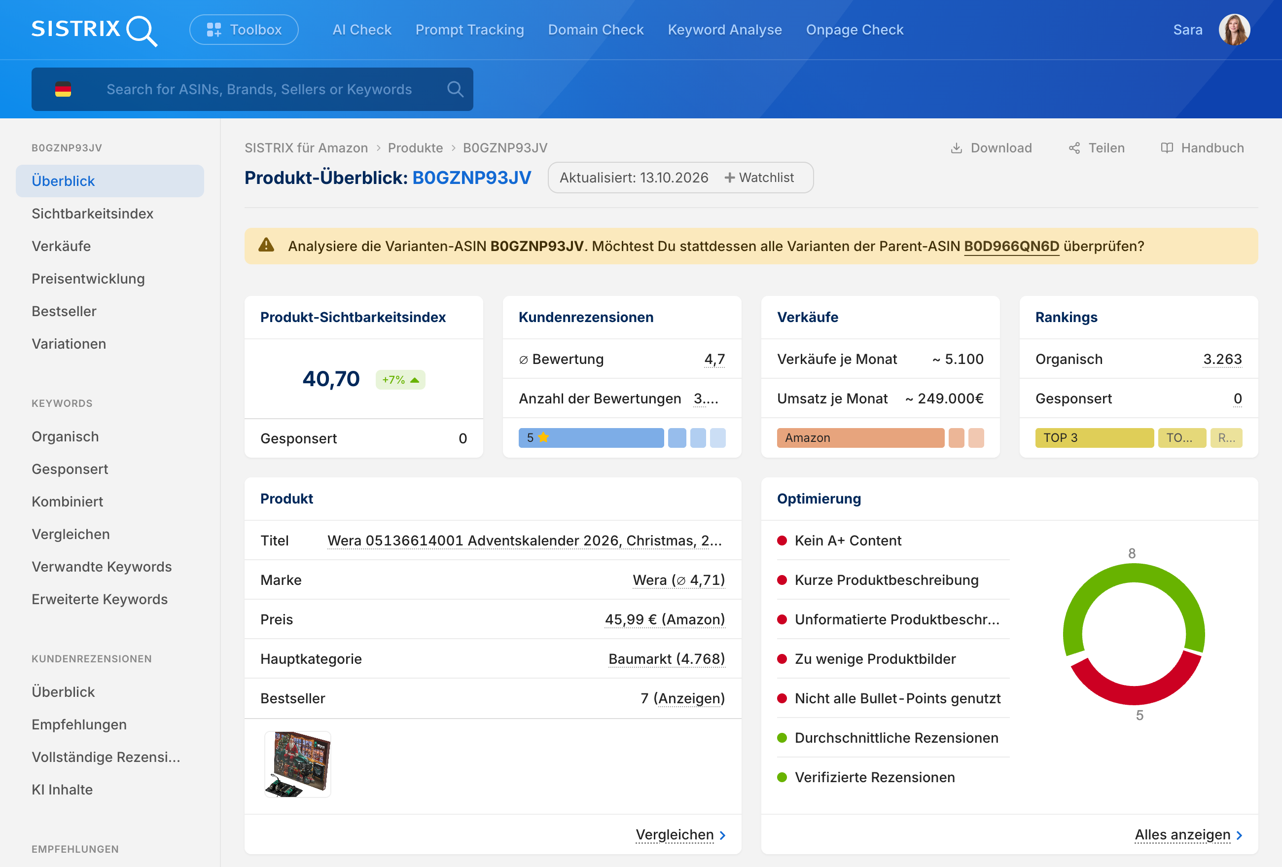This screenshot has width=1282, height=867.
Task: Open Onpage Check menu item
Action: pyautogui.click(x=855, y=30)
